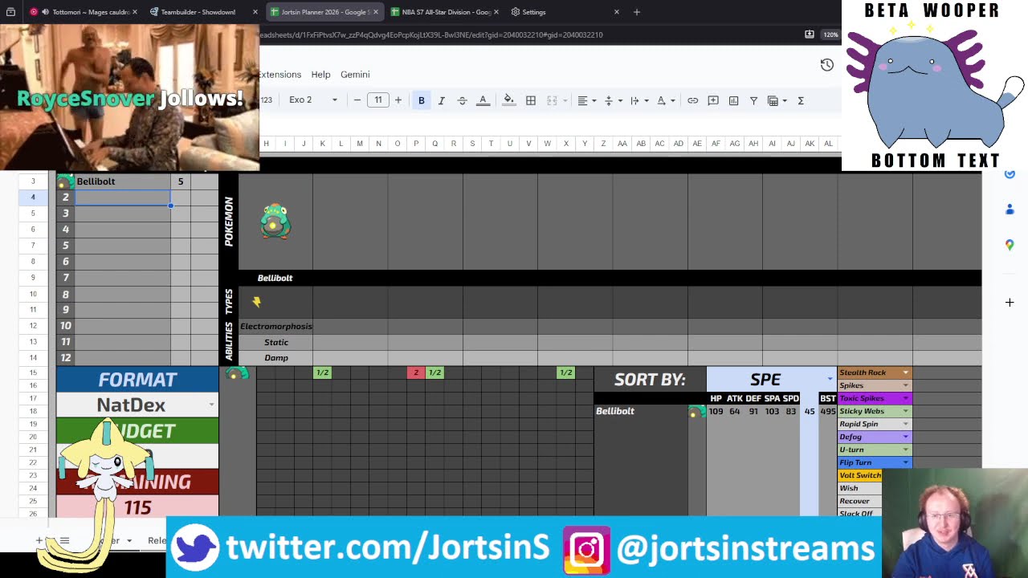Open the 123 number format menu

point(266,100)
